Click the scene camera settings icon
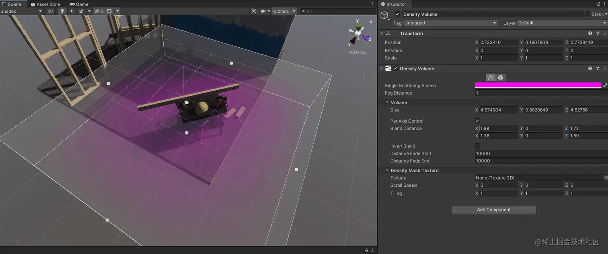The image size is (608, 254). point(263,11)
